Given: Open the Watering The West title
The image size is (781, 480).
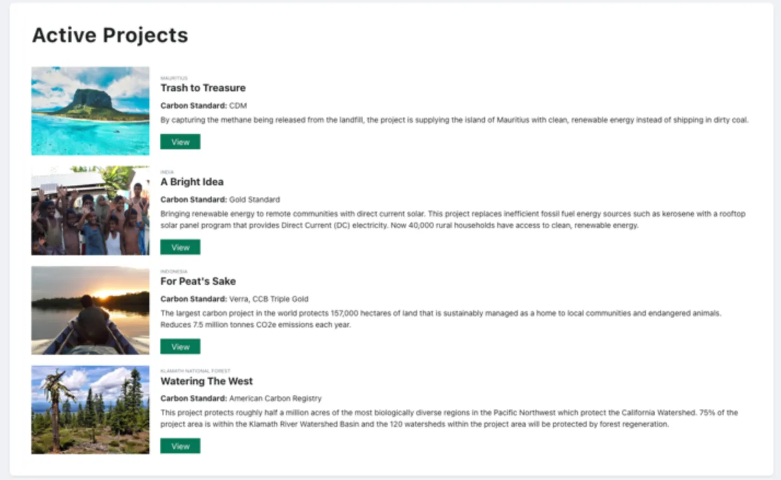Looking at the screenshot, I should click(x=207, y=381).
